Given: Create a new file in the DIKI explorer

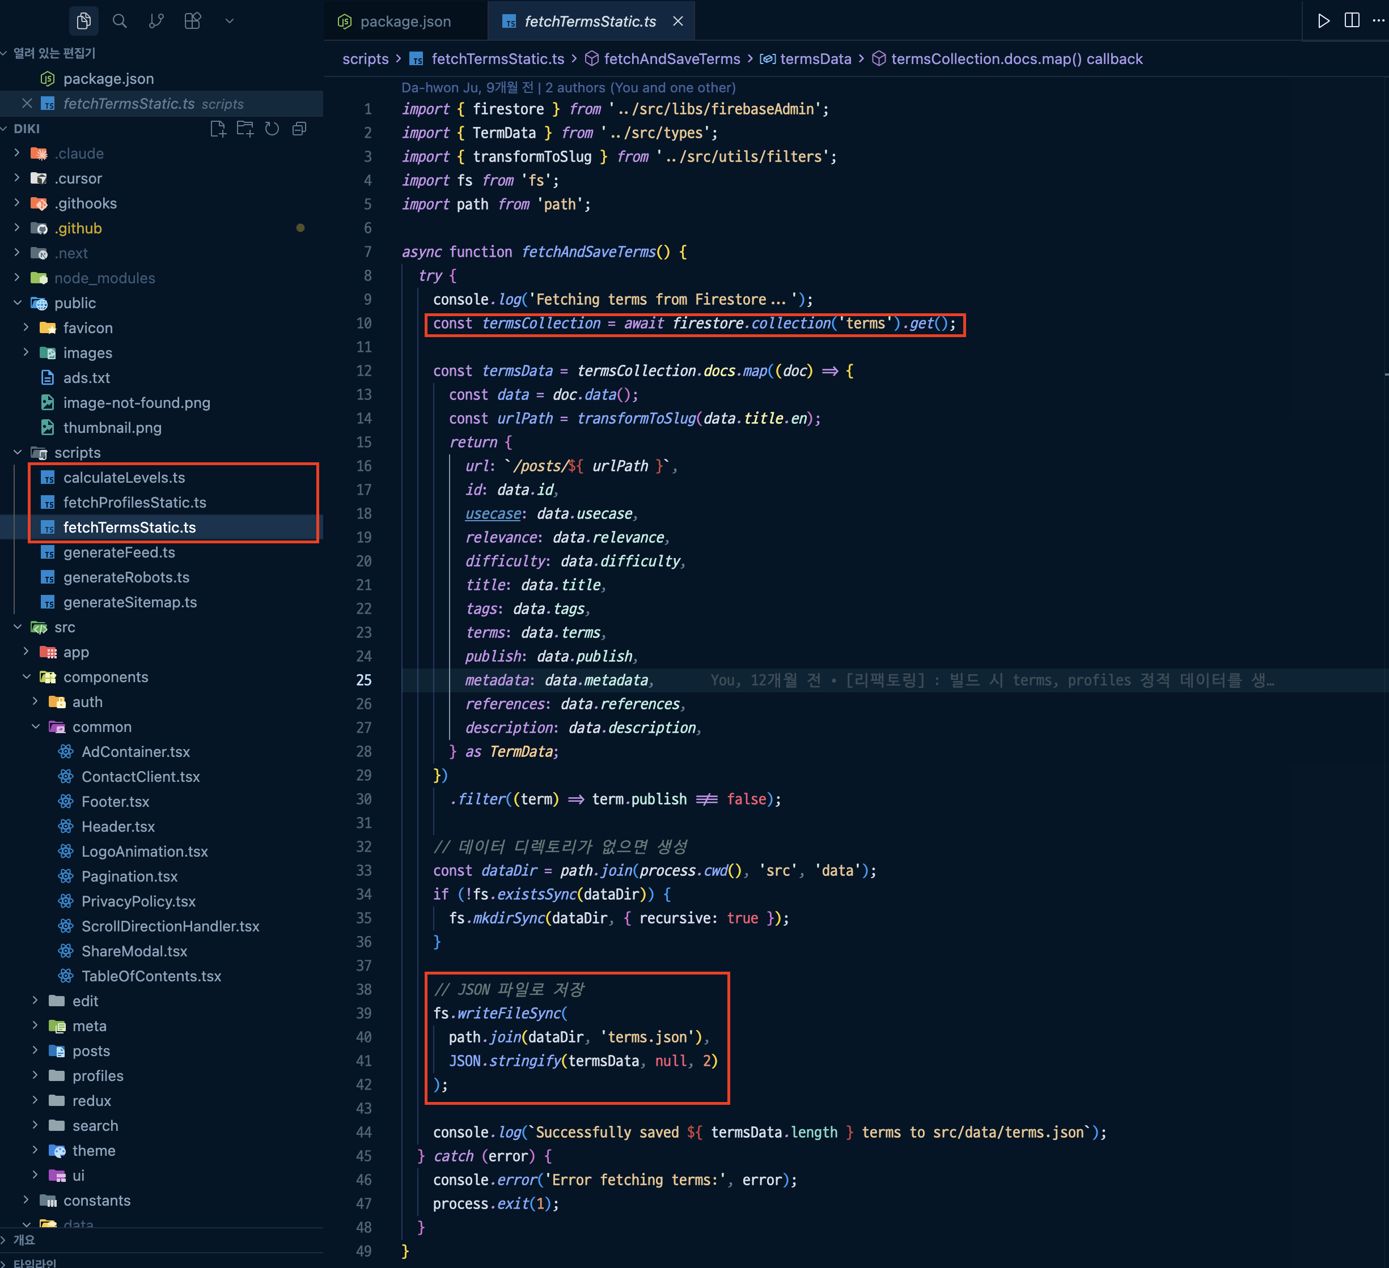Looking at the screenshot, I should (218, 129).
